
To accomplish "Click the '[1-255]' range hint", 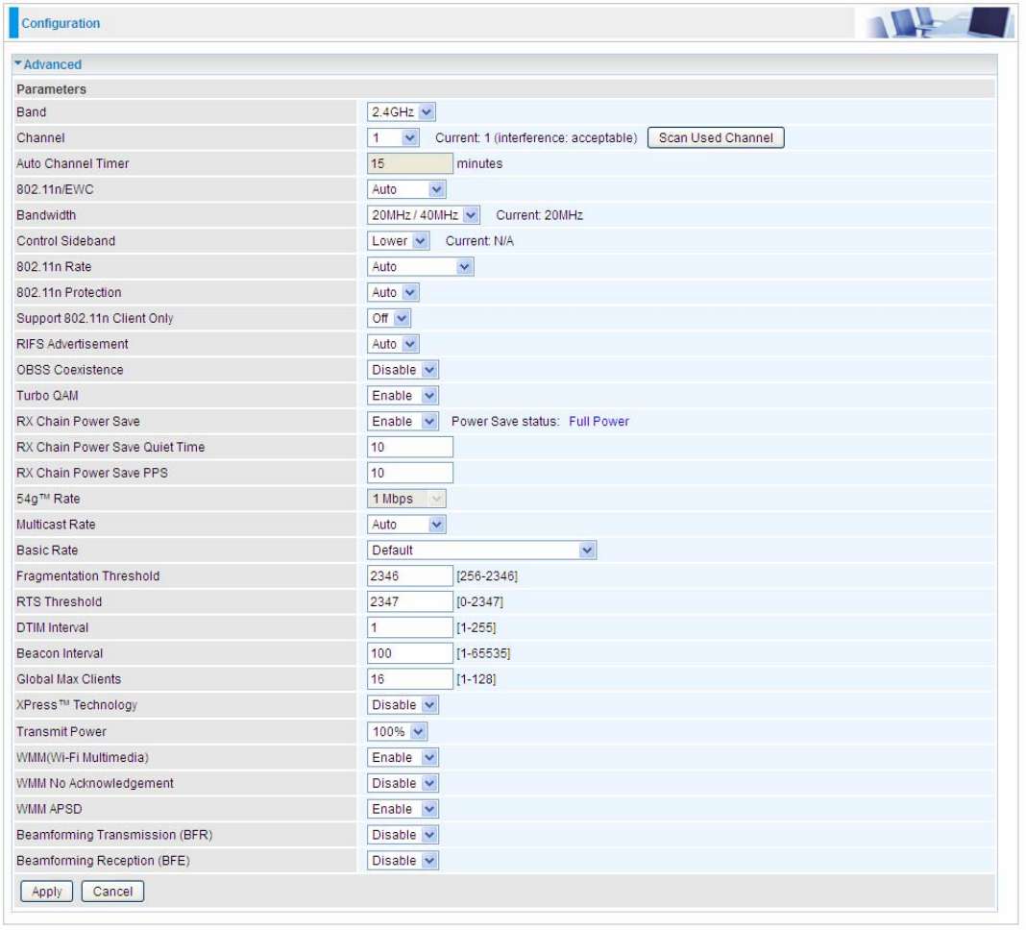I will tap(477, 628).
